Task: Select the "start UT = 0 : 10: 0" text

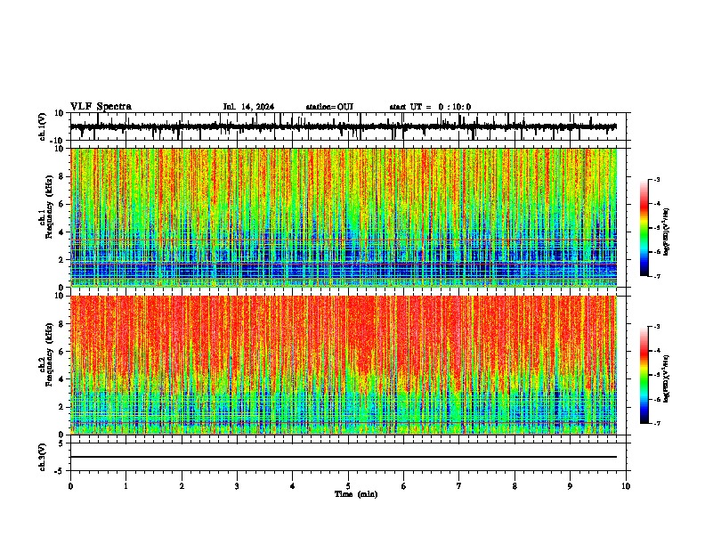Action: 430,107
